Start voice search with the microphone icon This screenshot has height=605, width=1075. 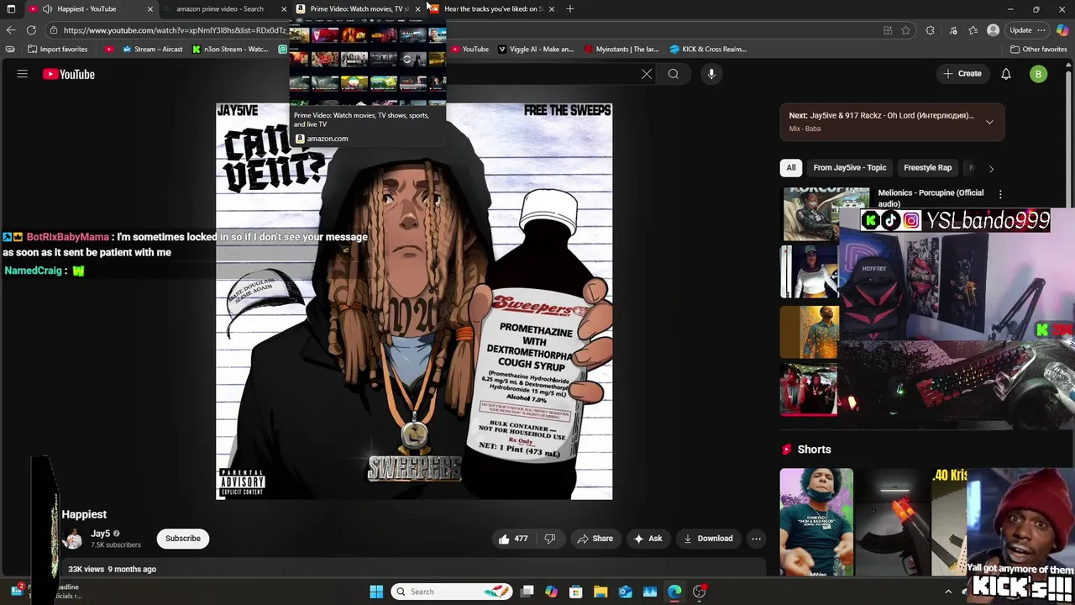click(711, 74)
